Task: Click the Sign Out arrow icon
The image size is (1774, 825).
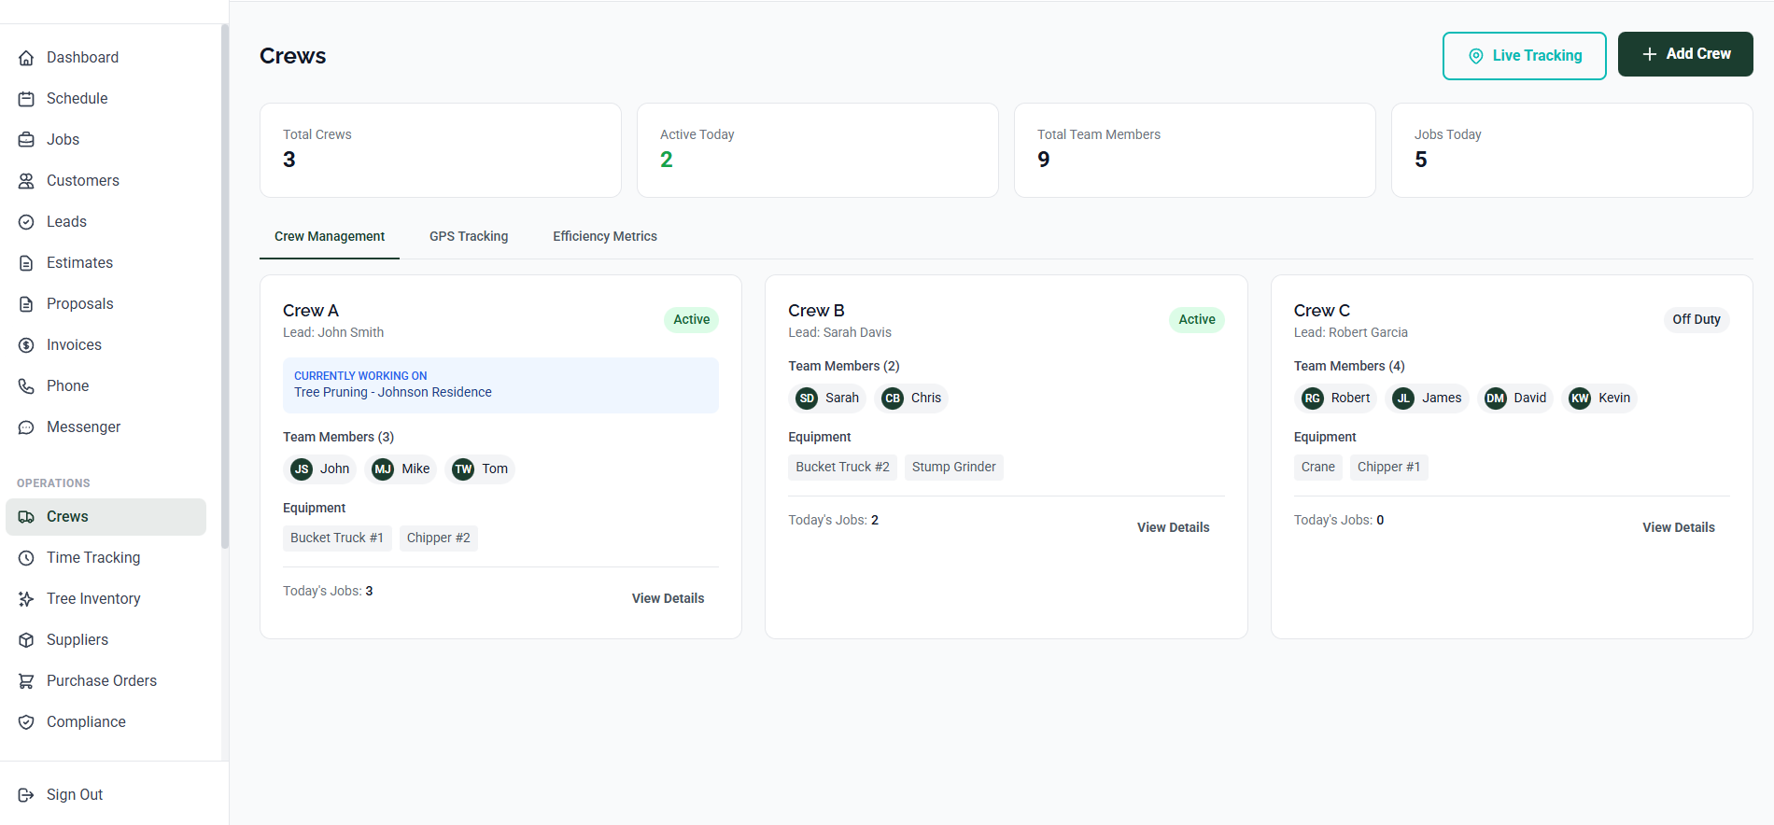Action: coord(26,795)
